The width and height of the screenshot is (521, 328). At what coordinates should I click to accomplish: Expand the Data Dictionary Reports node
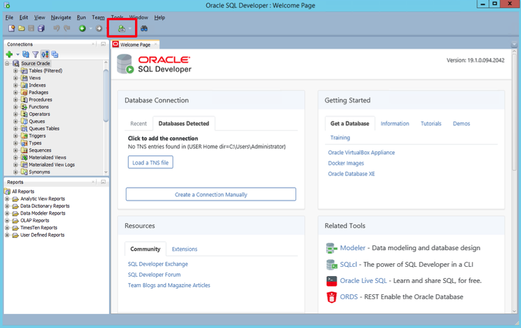click(x=7, y=206)
